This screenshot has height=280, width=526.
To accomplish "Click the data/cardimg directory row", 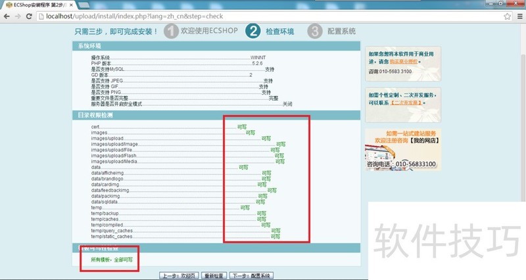I will coord(179,185).
